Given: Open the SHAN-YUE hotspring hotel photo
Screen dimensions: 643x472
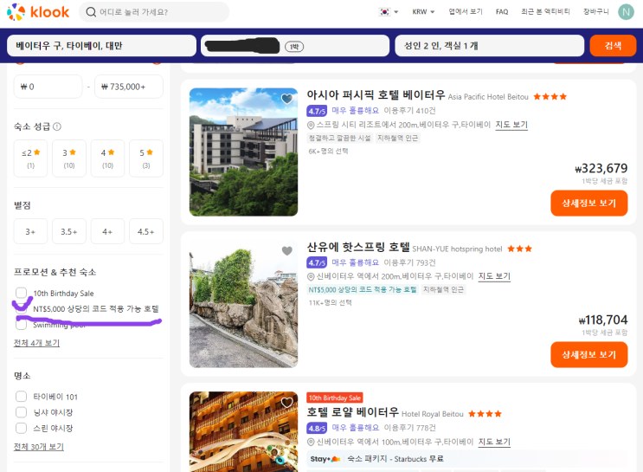Looking at the screenshot, I should (243, 304).
